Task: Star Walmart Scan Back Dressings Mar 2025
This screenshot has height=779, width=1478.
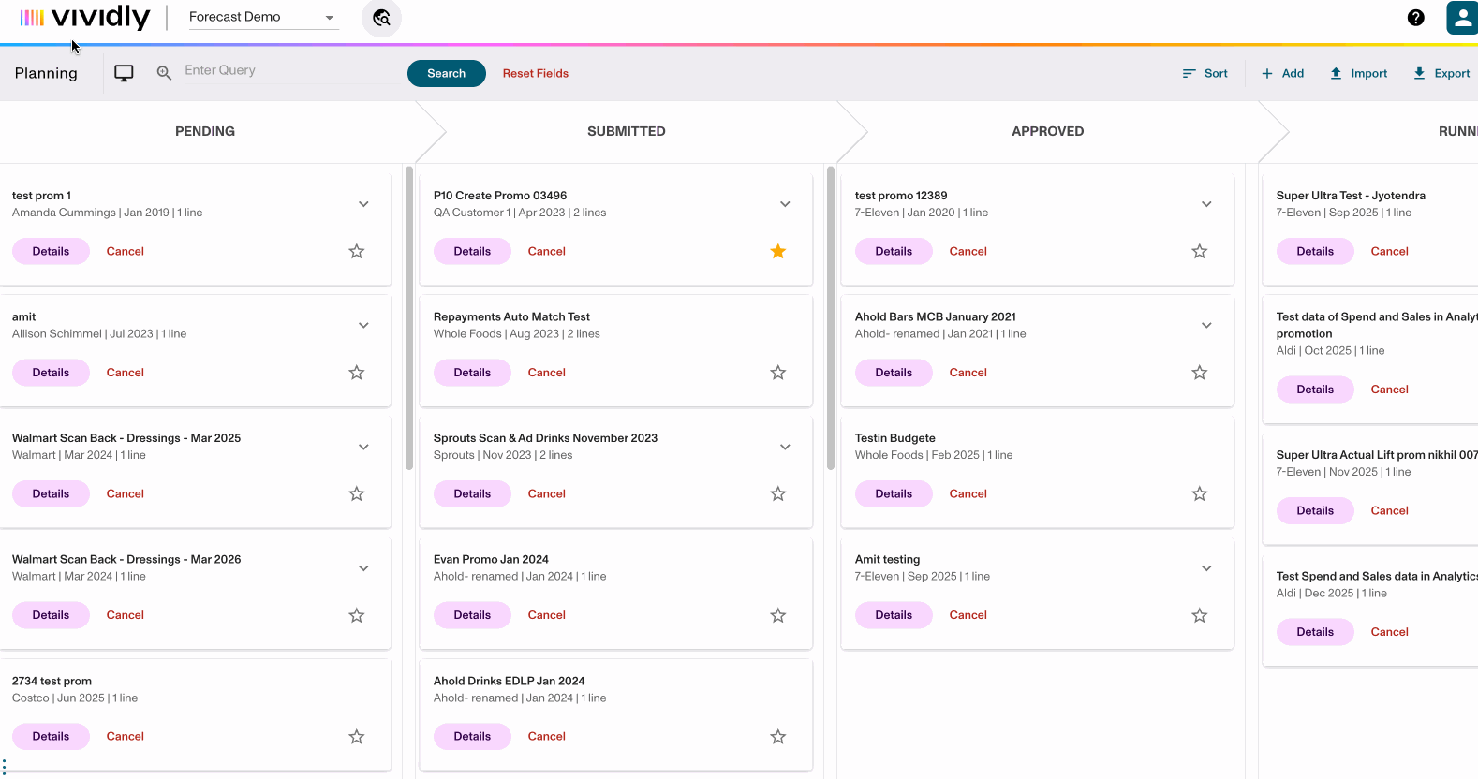Action: (357, 493)
